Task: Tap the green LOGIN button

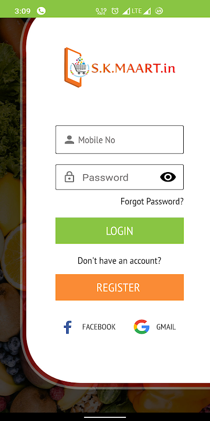Action: [120, 230]
